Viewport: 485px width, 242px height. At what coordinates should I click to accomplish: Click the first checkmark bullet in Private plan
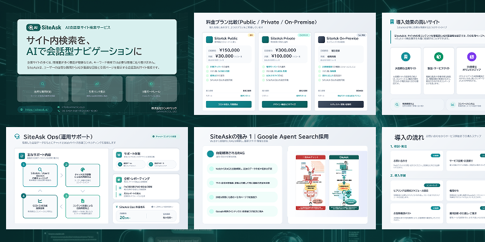(x=263, y=67)
